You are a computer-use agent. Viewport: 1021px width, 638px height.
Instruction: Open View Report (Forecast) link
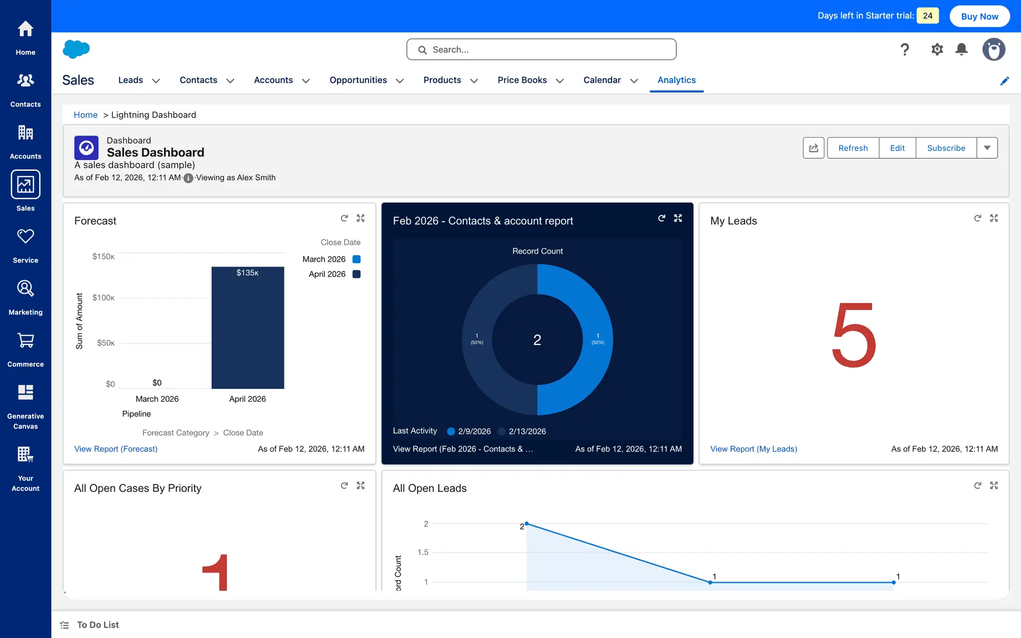tap(116, 449)
